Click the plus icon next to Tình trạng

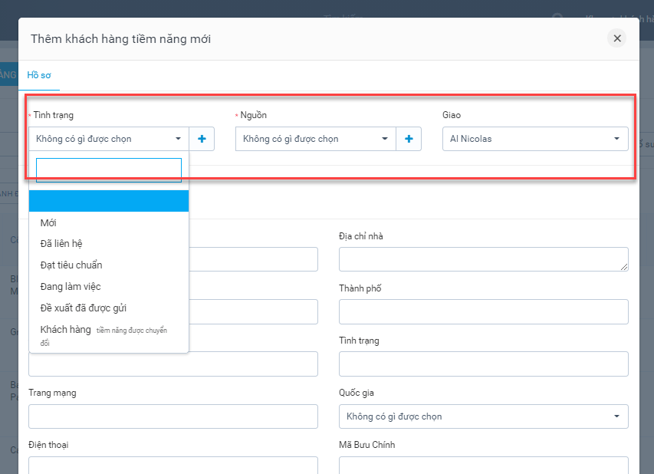tap(202, 139)
